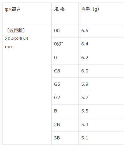
Task: Click the 自重 (g) column header
Action: click(101, 13)
